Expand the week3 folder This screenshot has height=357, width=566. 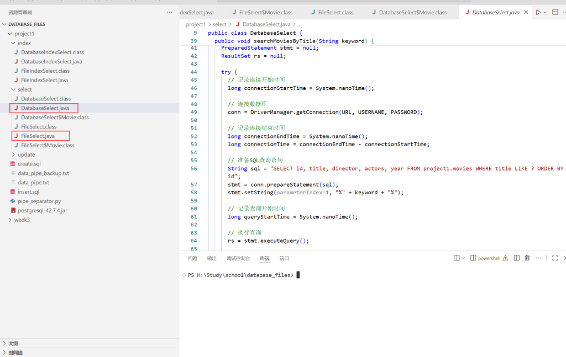pos(22,220)
